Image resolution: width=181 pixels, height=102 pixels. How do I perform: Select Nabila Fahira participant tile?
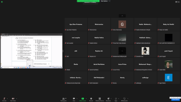[99, 38]
